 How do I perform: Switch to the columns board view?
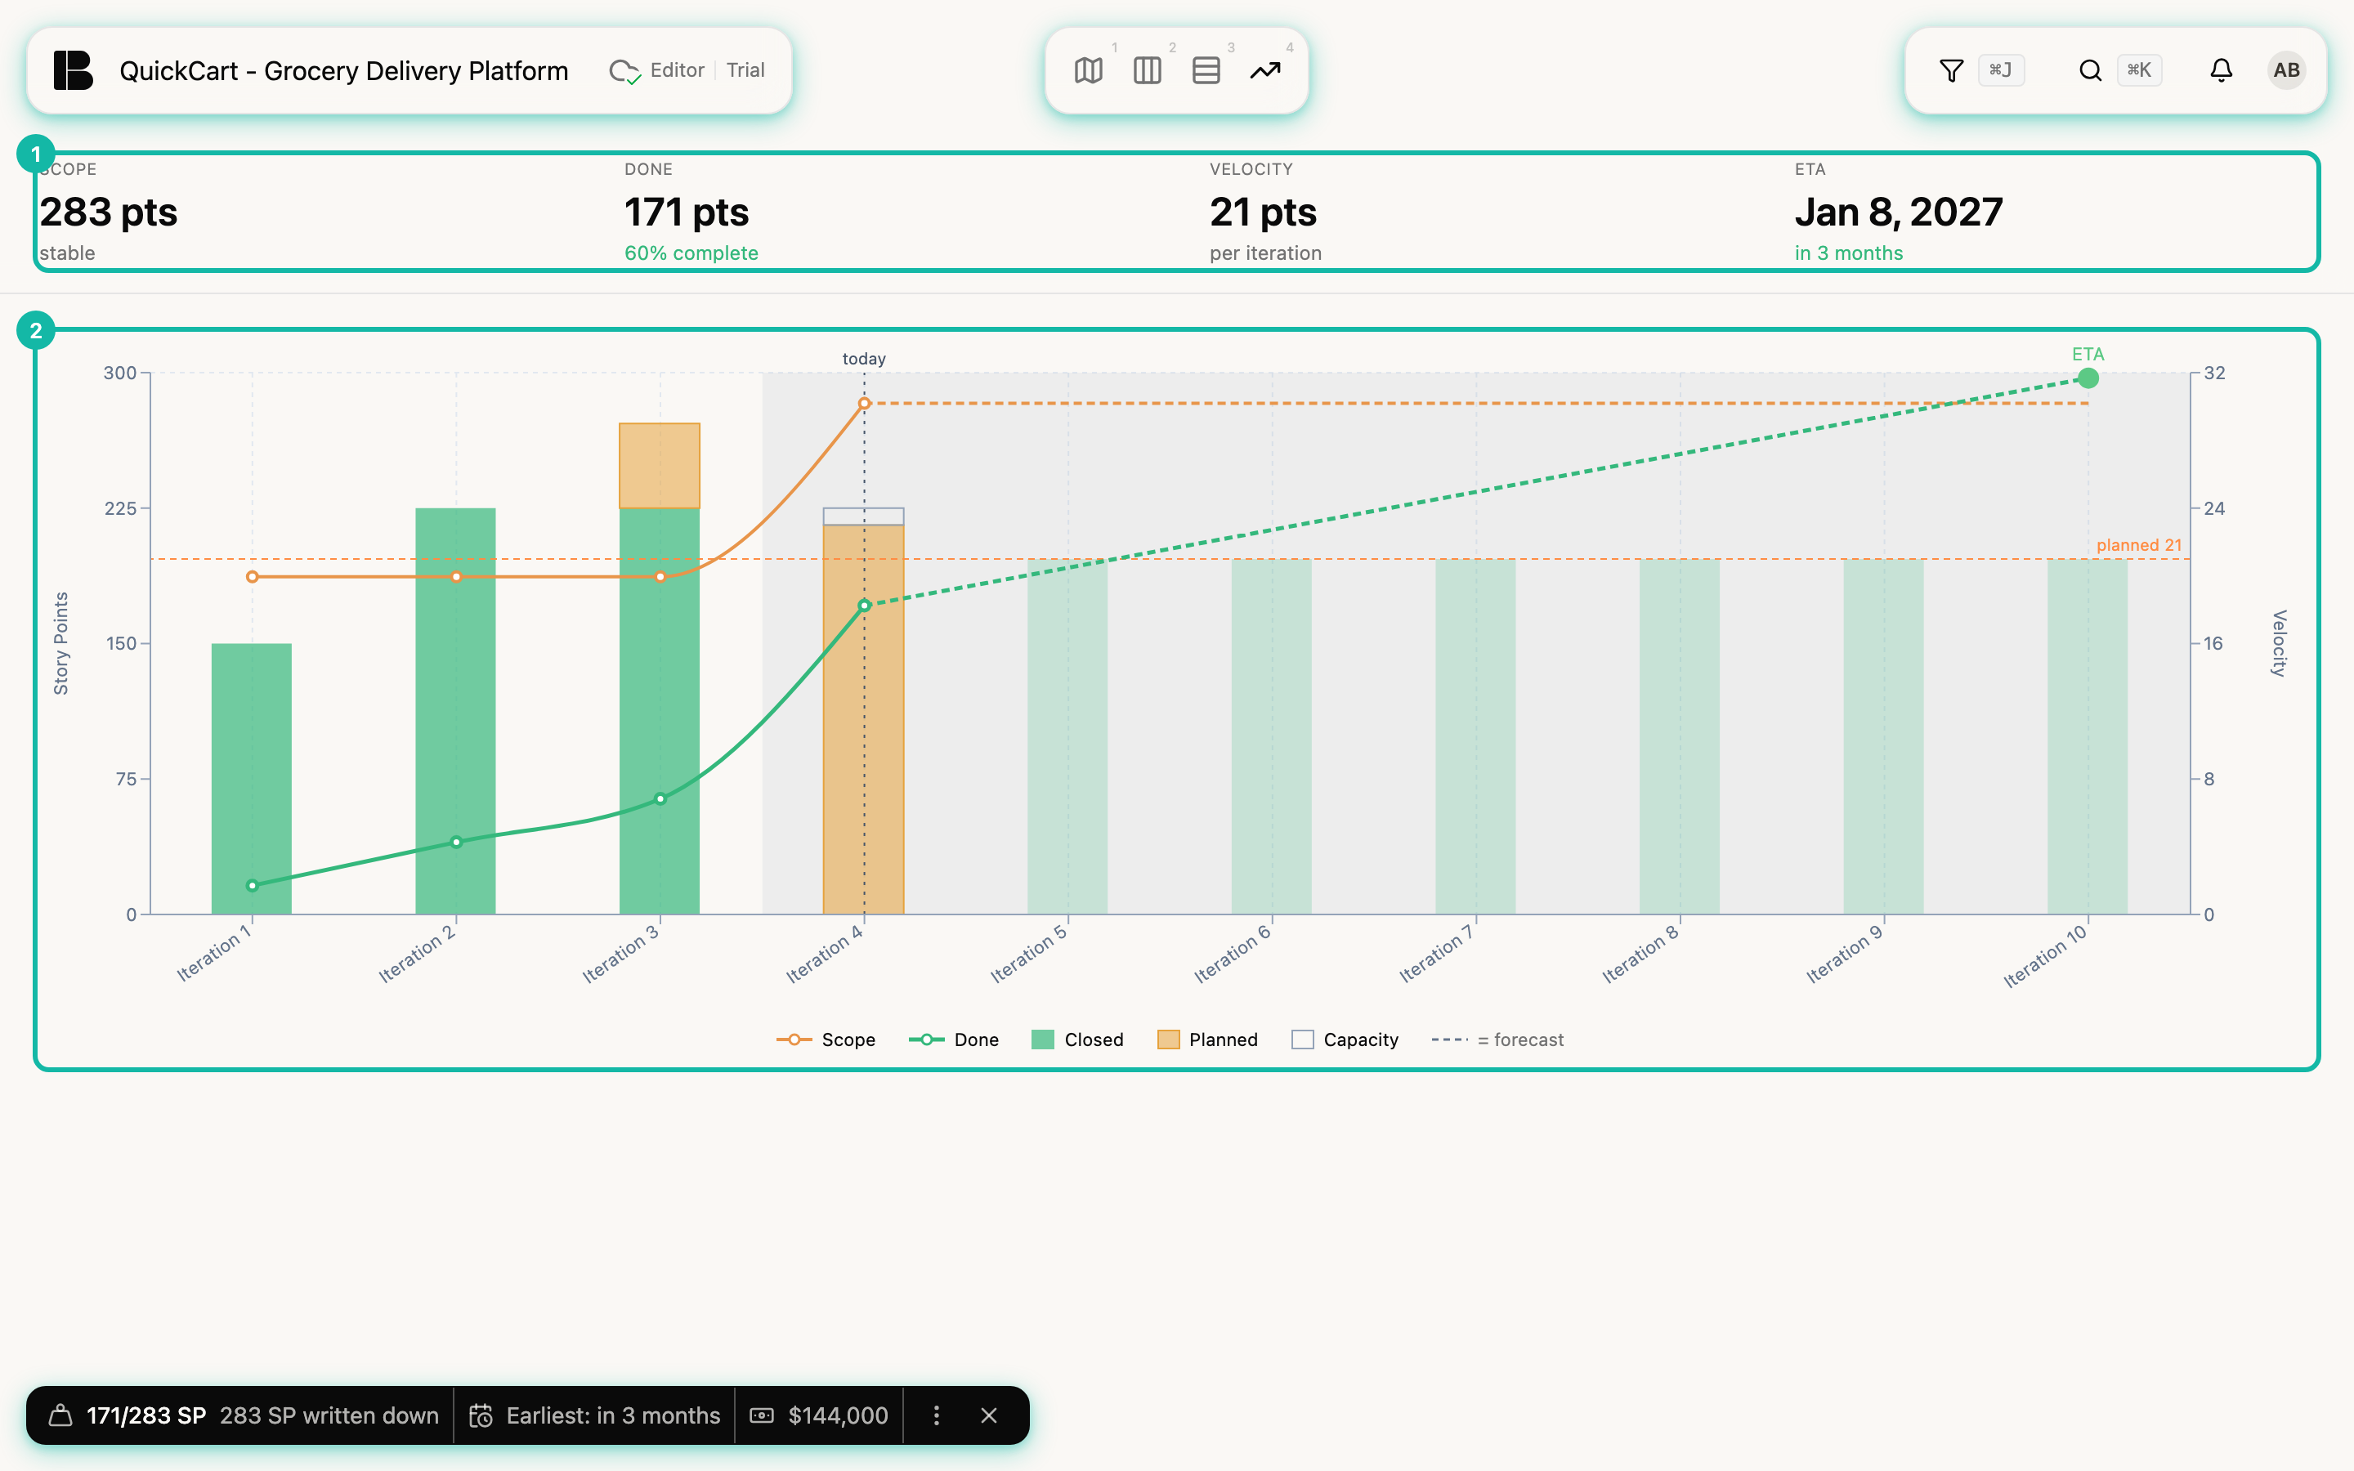1148,70
